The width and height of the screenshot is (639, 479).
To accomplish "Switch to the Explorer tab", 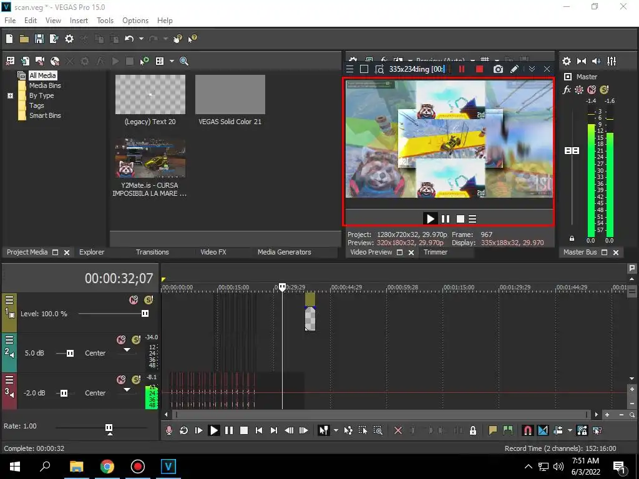I will coord(92,252).
